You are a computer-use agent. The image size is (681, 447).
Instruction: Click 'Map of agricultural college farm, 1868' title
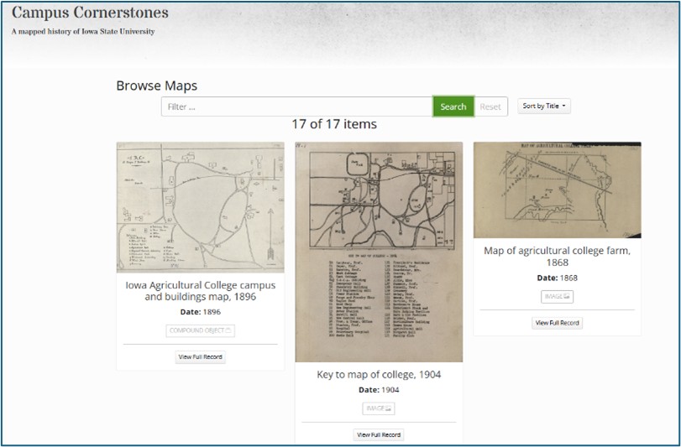click(558, 257)
